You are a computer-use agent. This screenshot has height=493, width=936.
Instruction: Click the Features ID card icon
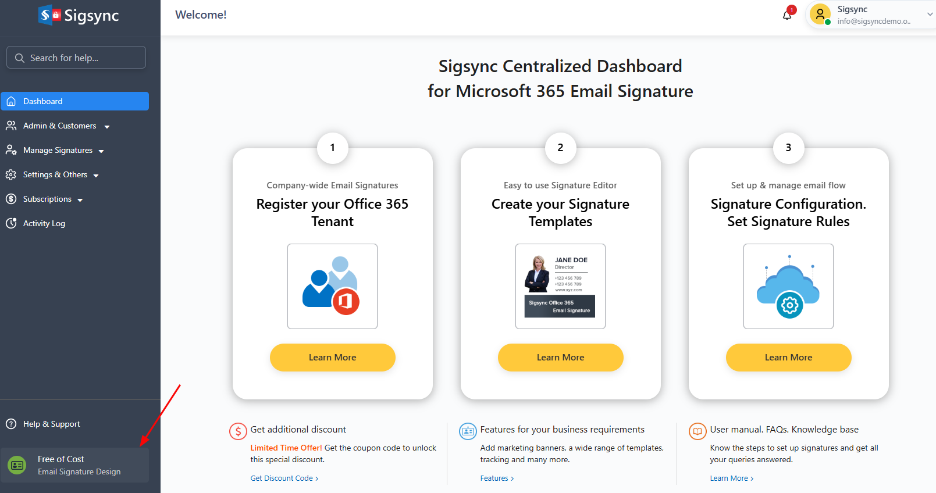pyautogui.click(x=468, y=431)
